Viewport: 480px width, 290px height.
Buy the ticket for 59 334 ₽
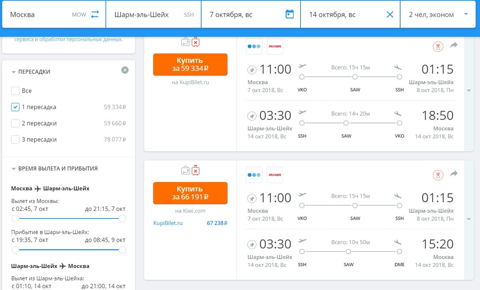190,64
